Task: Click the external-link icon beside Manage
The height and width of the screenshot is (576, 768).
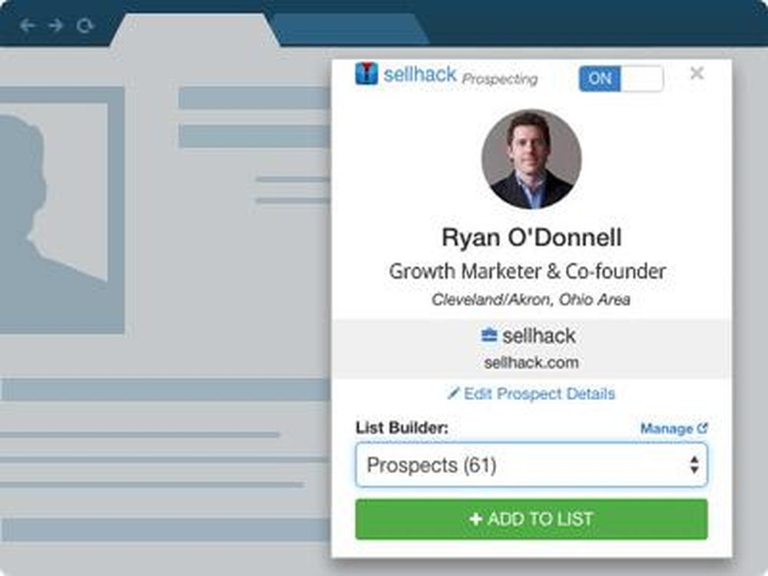Action: pyautogui.click(x=702, y=429)
